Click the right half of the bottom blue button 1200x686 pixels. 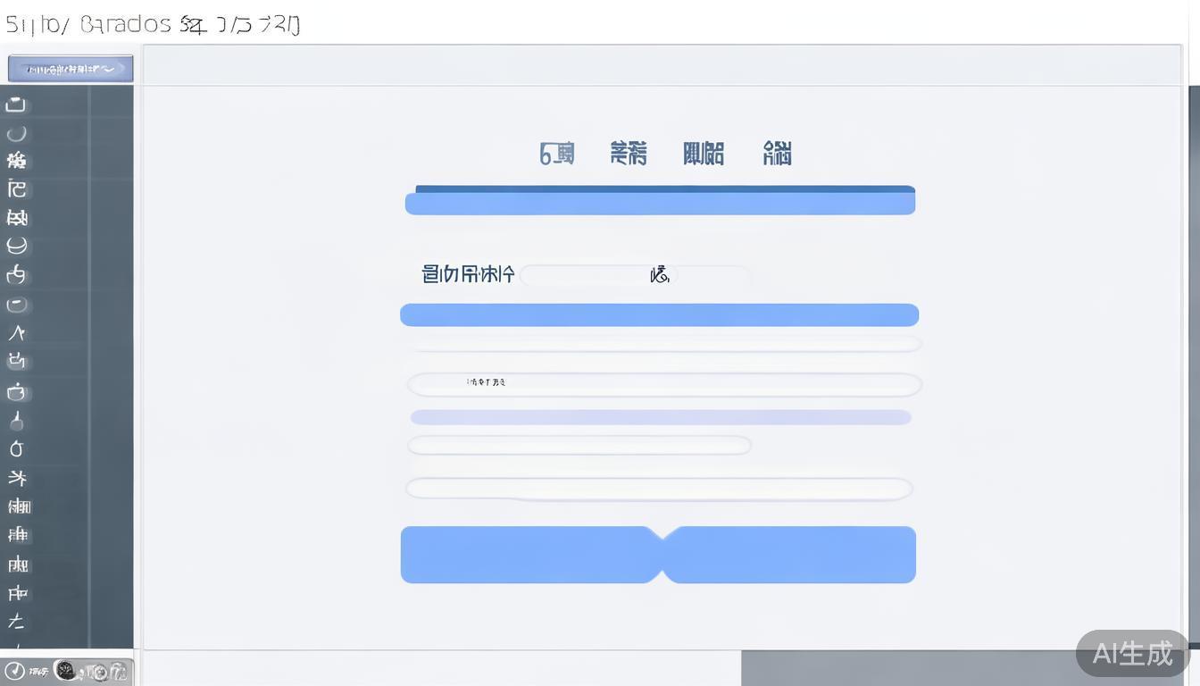[790, 554]
